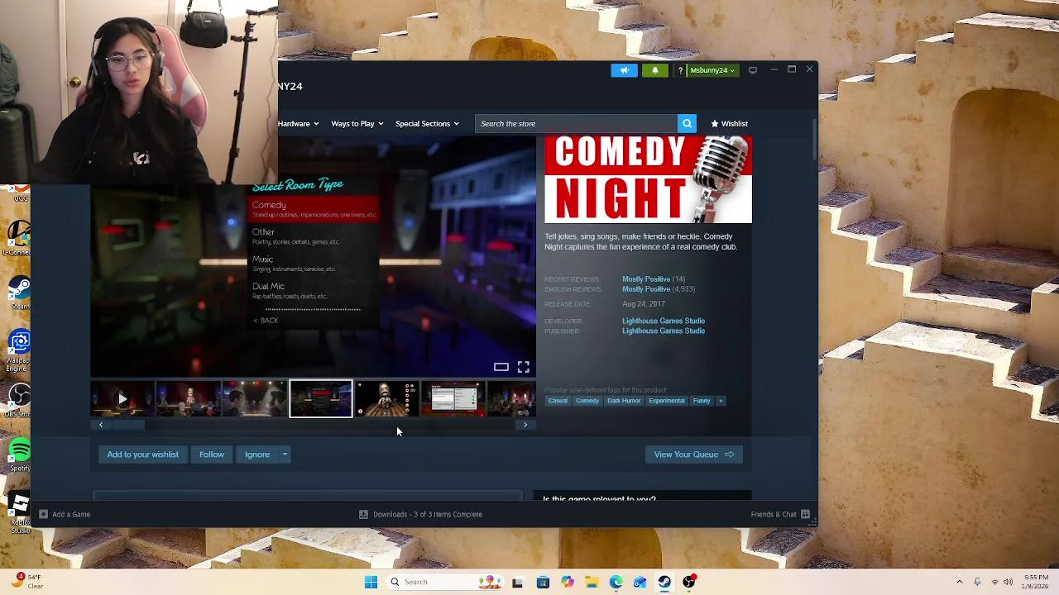Open the taskbar volume control
This screenshot has width=1059, height=595.
1008,582
